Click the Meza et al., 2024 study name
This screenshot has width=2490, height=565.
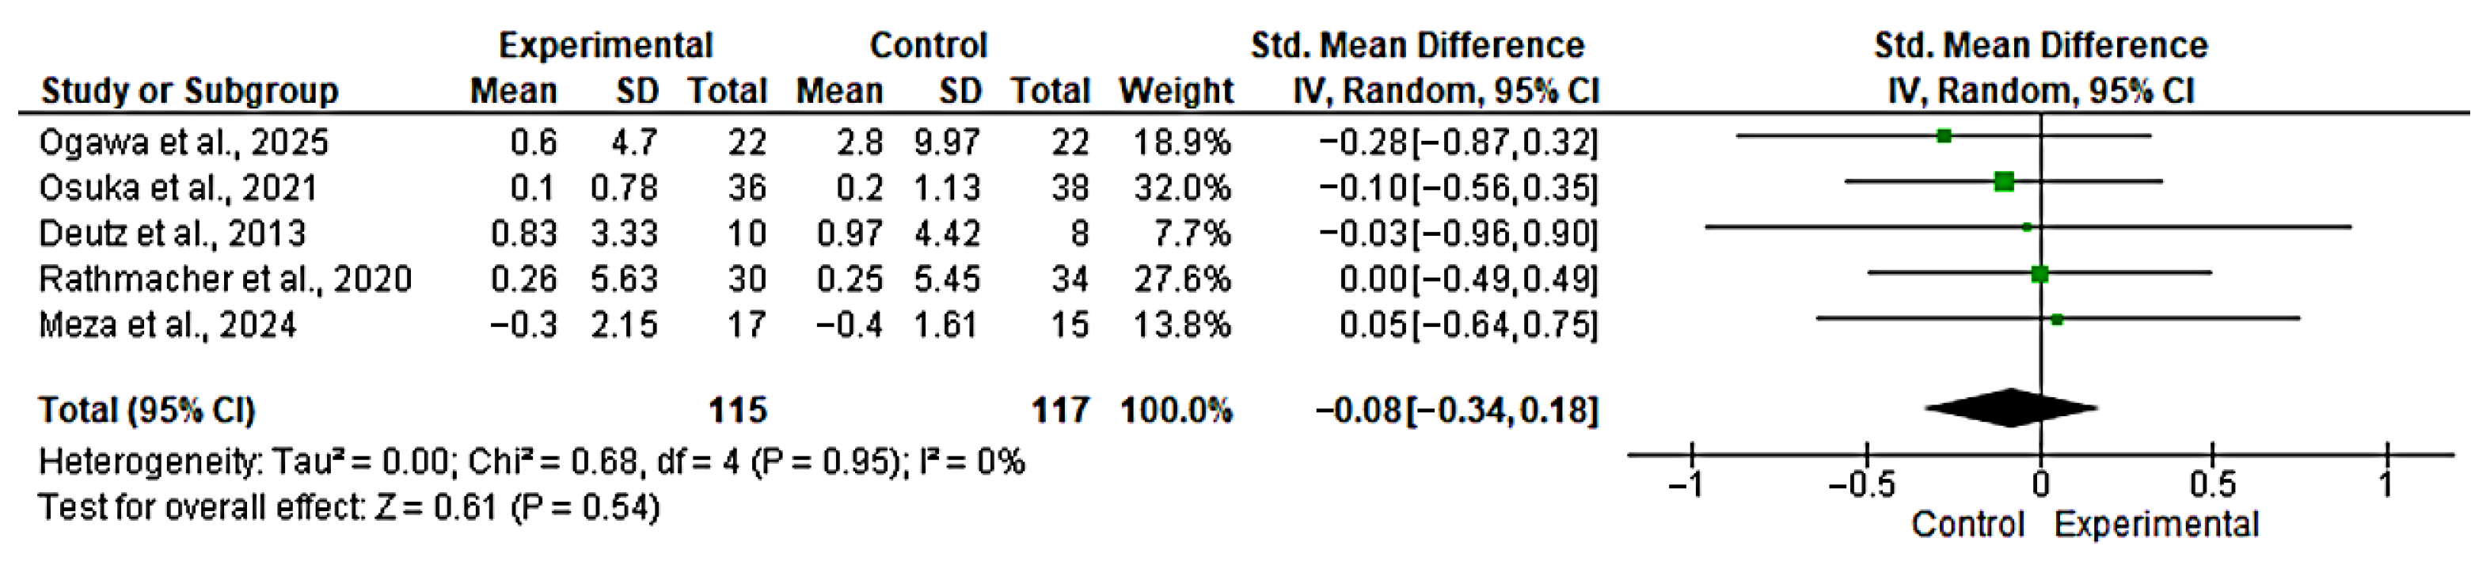tap(167, 324)
